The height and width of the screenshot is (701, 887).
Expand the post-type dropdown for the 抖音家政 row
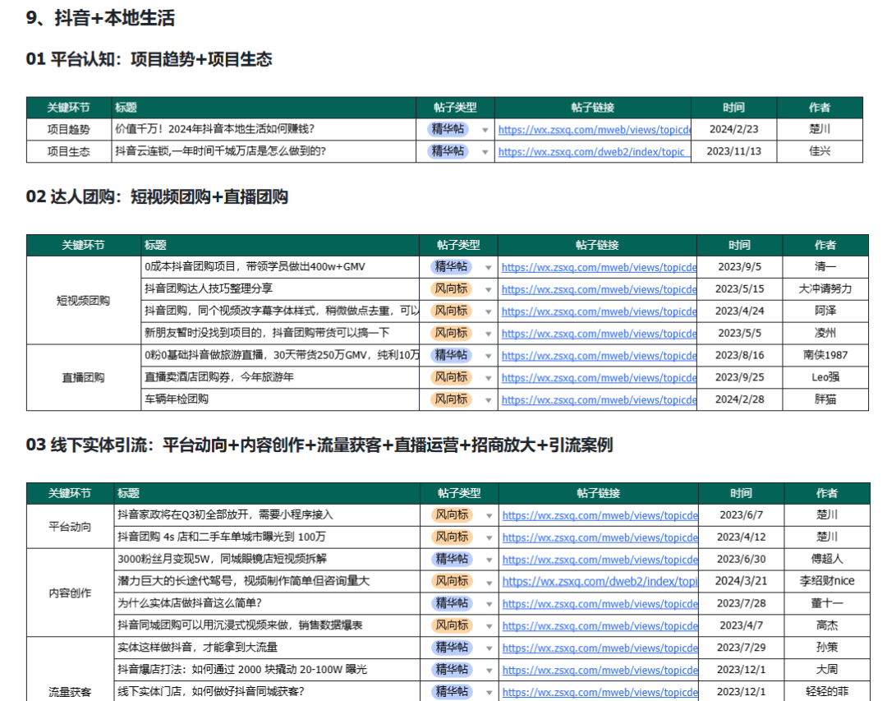pyautogui.click(x=489, y=516)
